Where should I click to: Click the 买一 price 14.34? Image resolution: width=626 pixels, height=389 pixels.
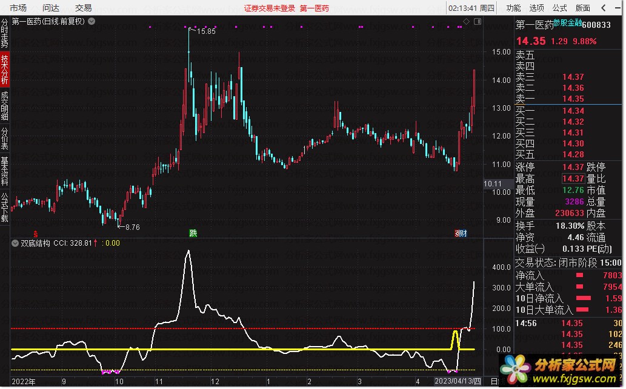[x=573, y=110]
